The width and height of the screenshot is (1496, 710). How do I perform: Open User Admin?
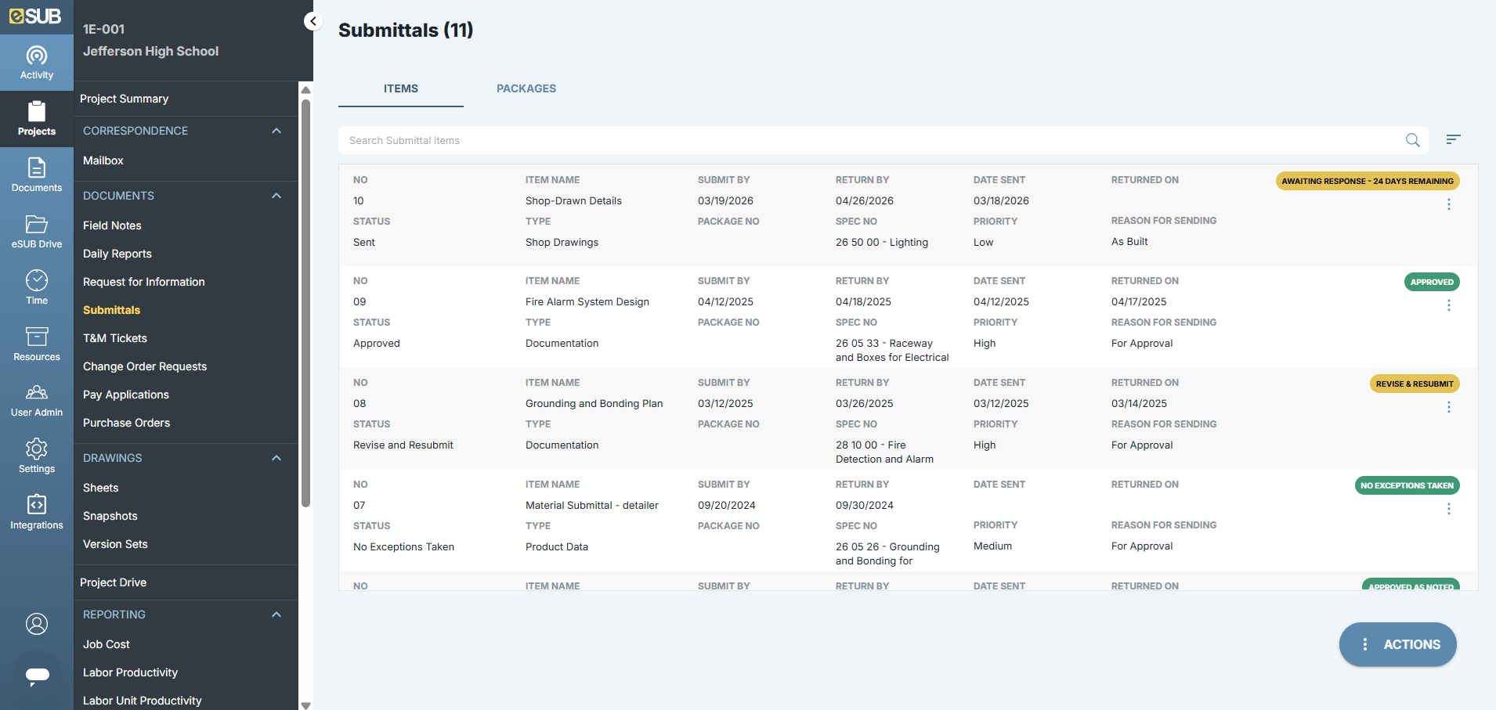coord(36,400)
